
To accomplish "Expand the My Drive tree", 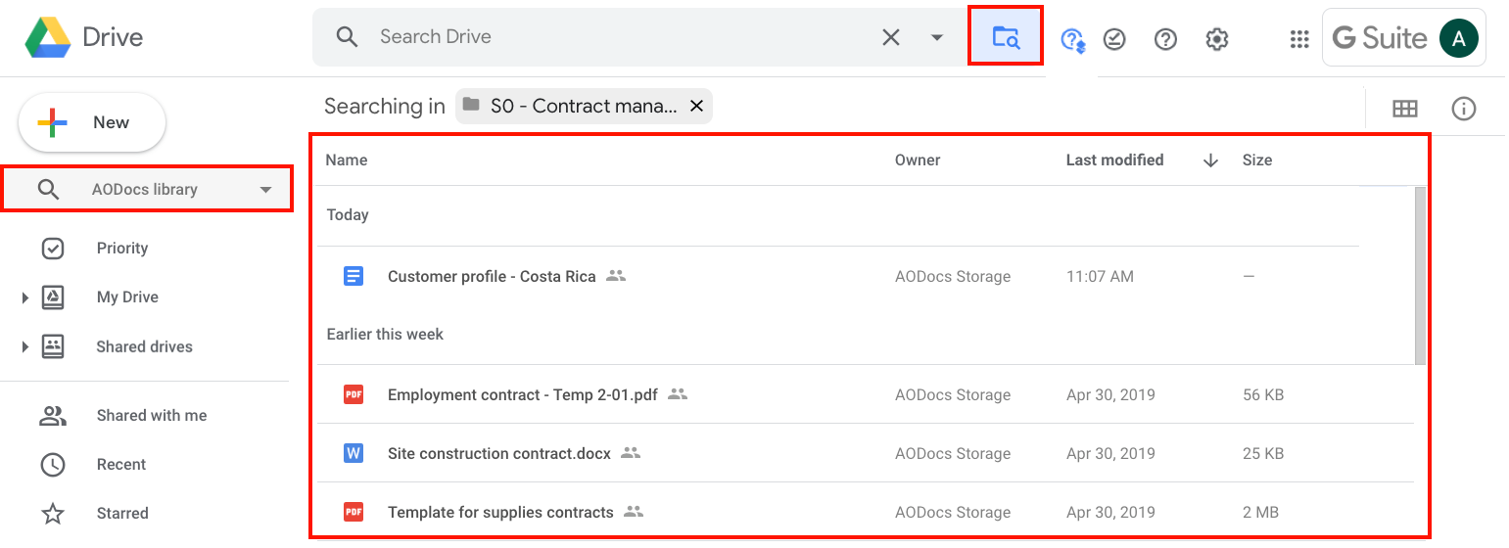I will click(25, 297).
